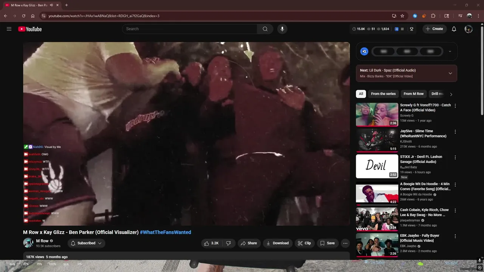Open the Shazam browser extension
This screenshot has height=272, width=484.
[x=415, y=16]
